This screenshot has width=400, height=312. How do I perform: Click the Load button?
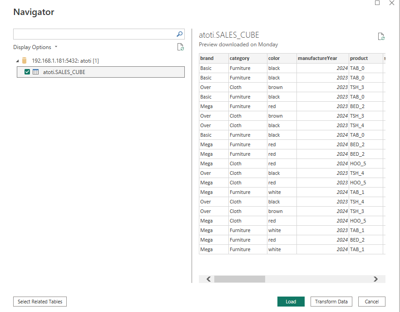pos(291,302)
